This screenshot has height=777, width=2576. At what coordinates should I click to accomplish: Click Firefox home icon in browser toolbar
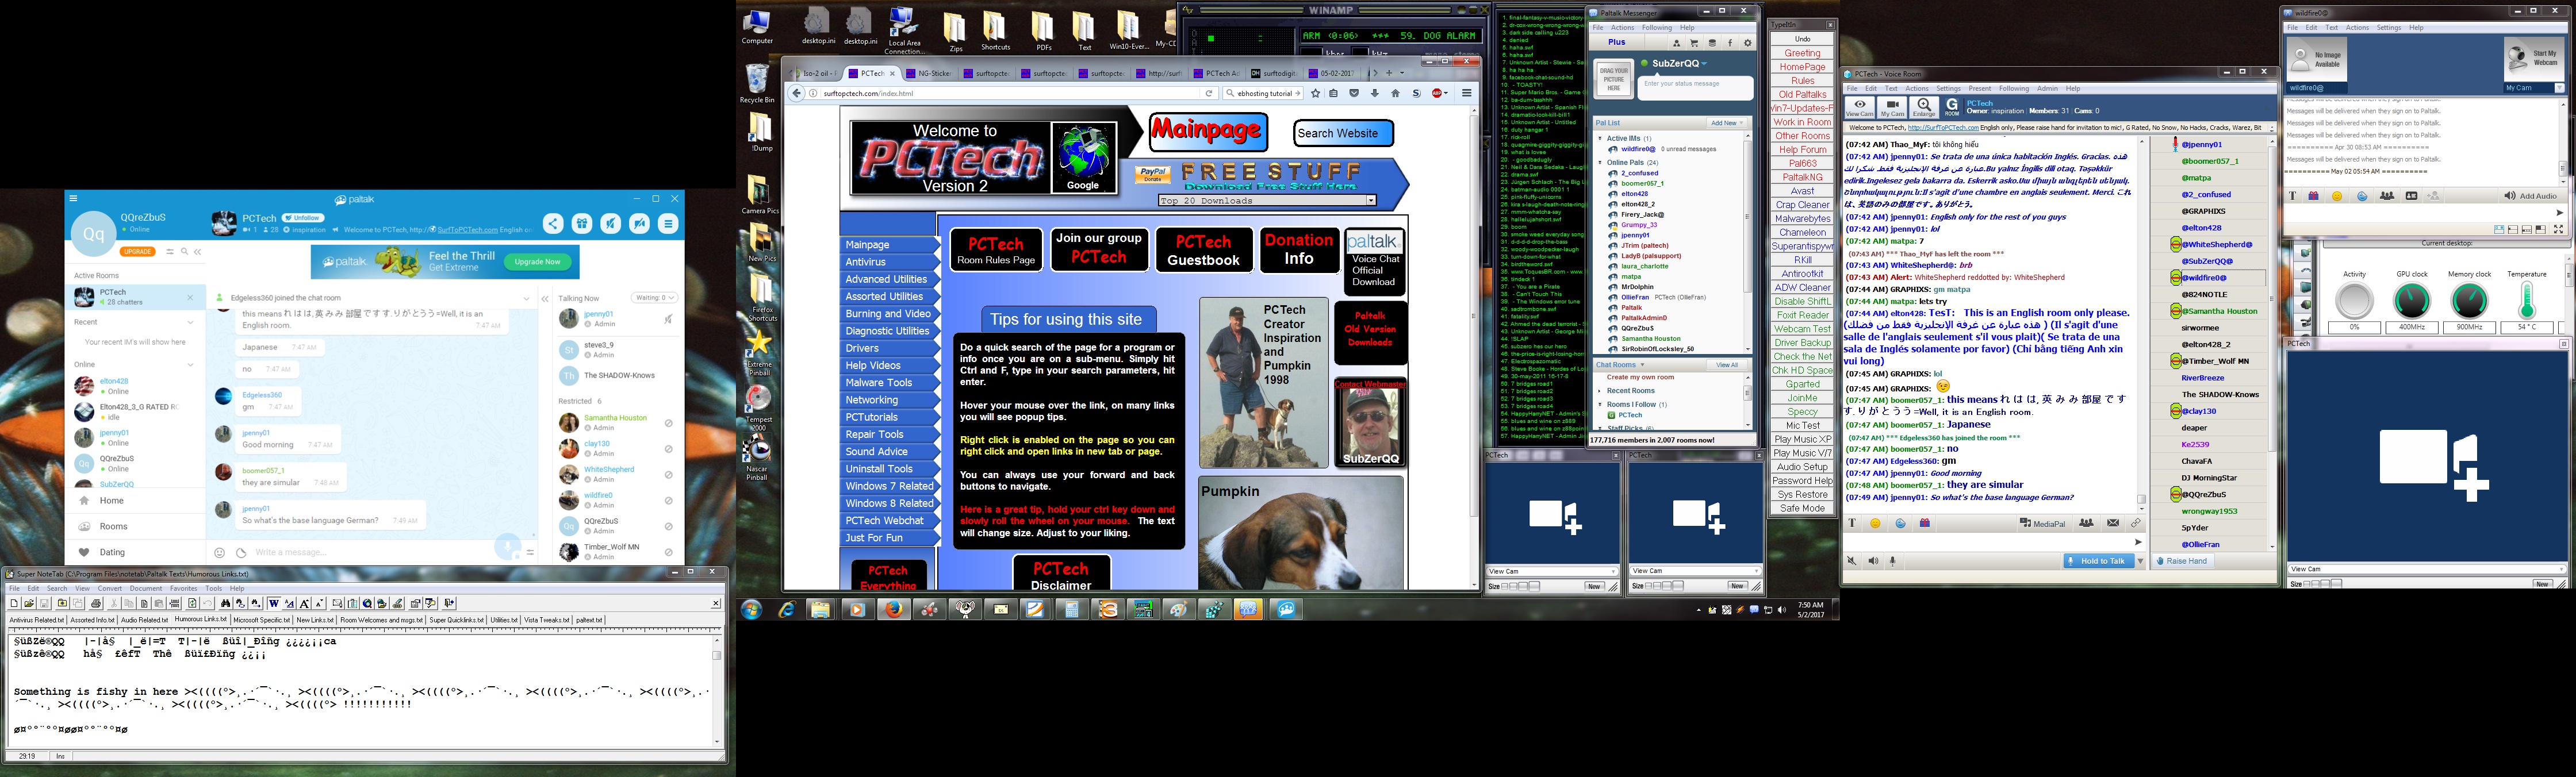click(x=1395, y=93)
